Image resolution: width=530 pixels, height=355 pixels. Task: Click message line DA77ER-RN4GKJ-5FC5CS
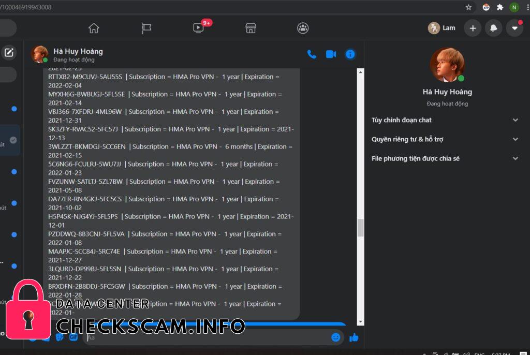[x=163, y=203]
